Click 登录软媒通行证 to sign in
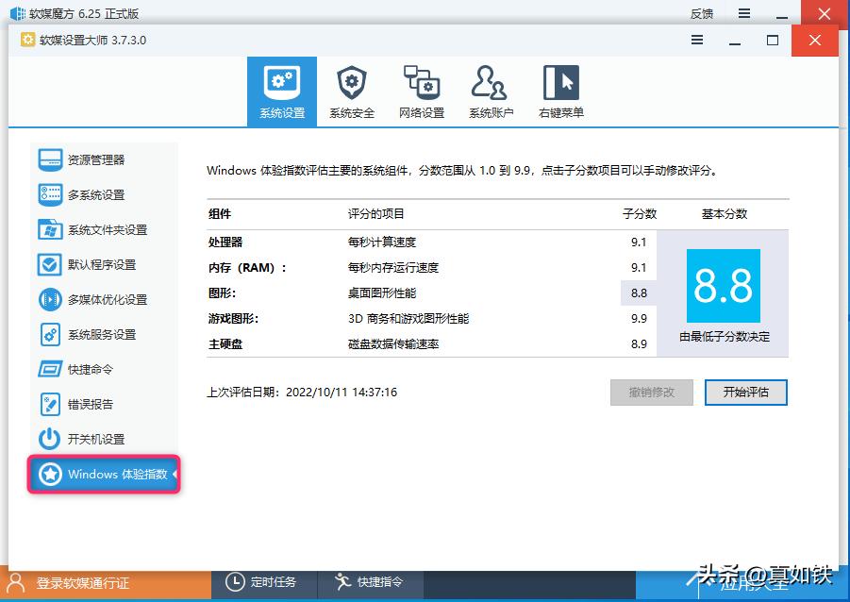 coord(80,583)
